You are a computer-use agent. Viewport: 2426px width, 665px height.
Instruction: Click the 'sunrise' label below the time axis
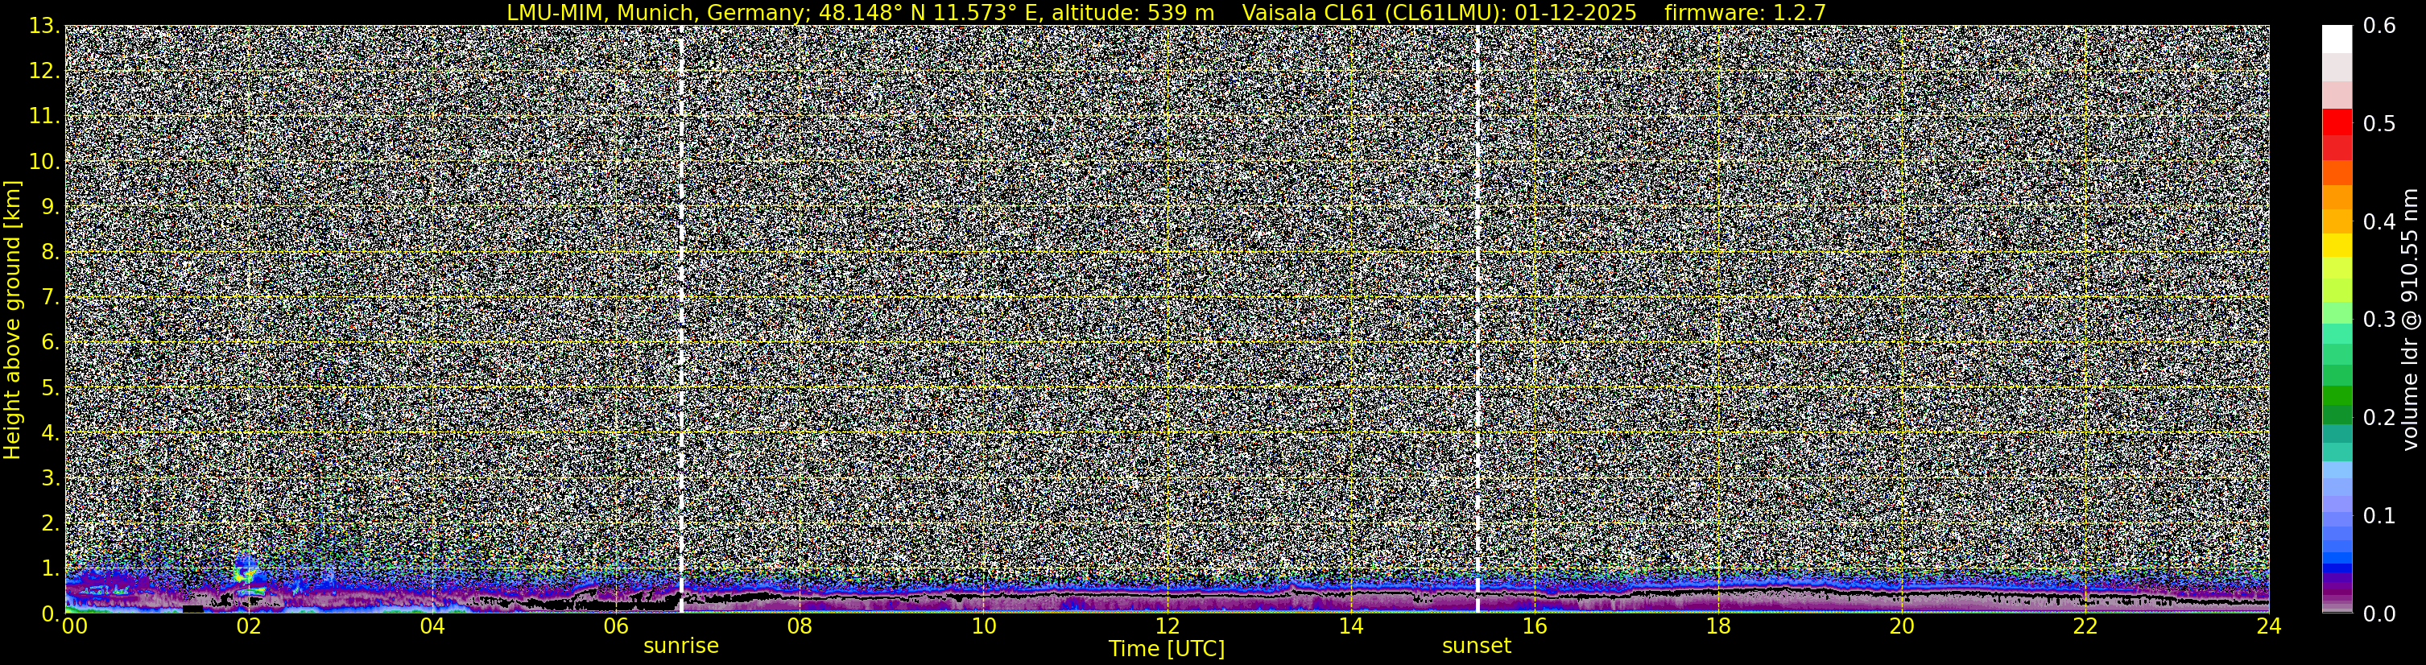click(681, 646)
